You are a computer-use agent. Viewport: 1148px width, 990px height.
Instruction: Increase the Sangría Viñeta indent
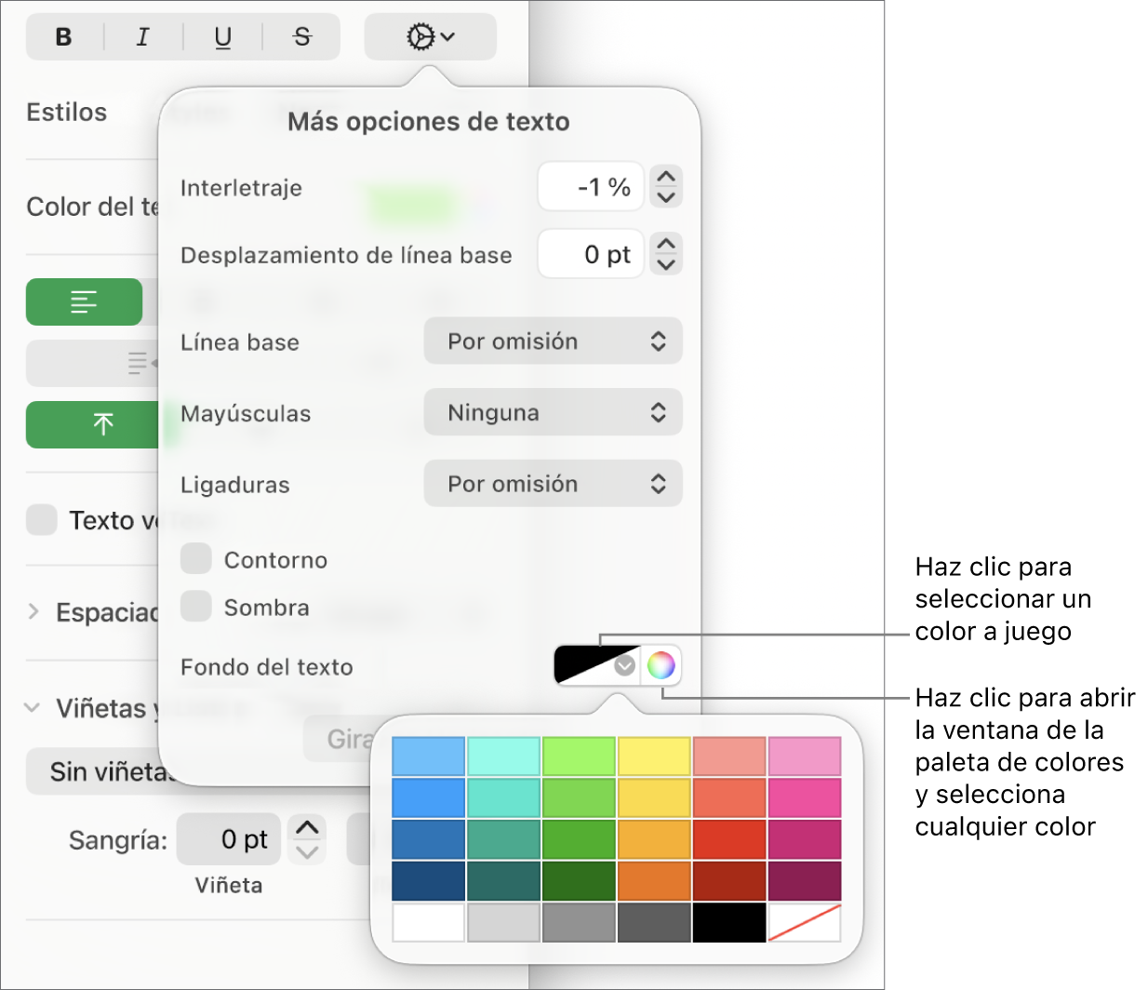pos(307,828)
